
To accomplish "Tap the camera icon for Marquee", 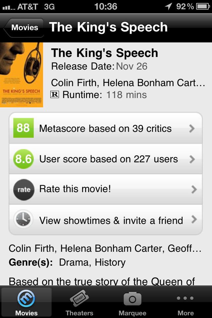I will pos(132,298).
